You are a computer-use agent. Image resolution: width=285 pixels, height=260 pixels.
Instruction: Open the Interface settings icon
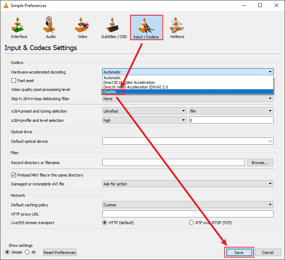[x=18, y=27]
